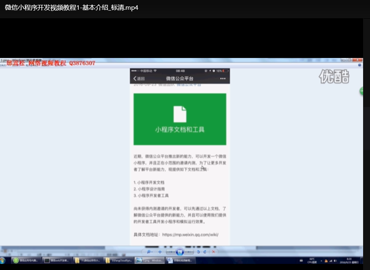
Task: Click the https://mp.weixin.qq.com/wiki/ address
Action: (190, 235)
